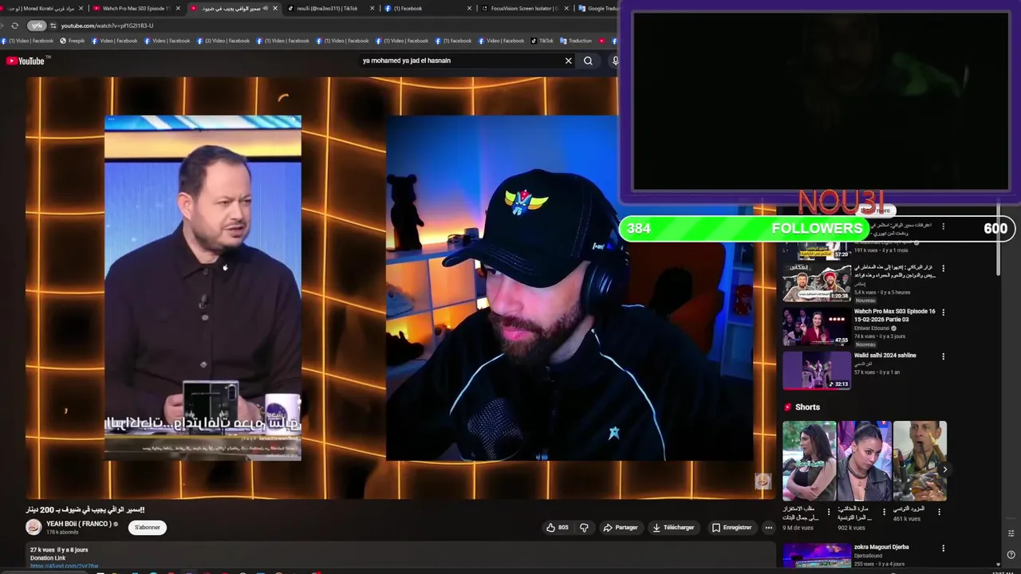This screenshot has width=1021, height=574.
Task: Switch to the Google Traduction tab
Action: (598, 8)
